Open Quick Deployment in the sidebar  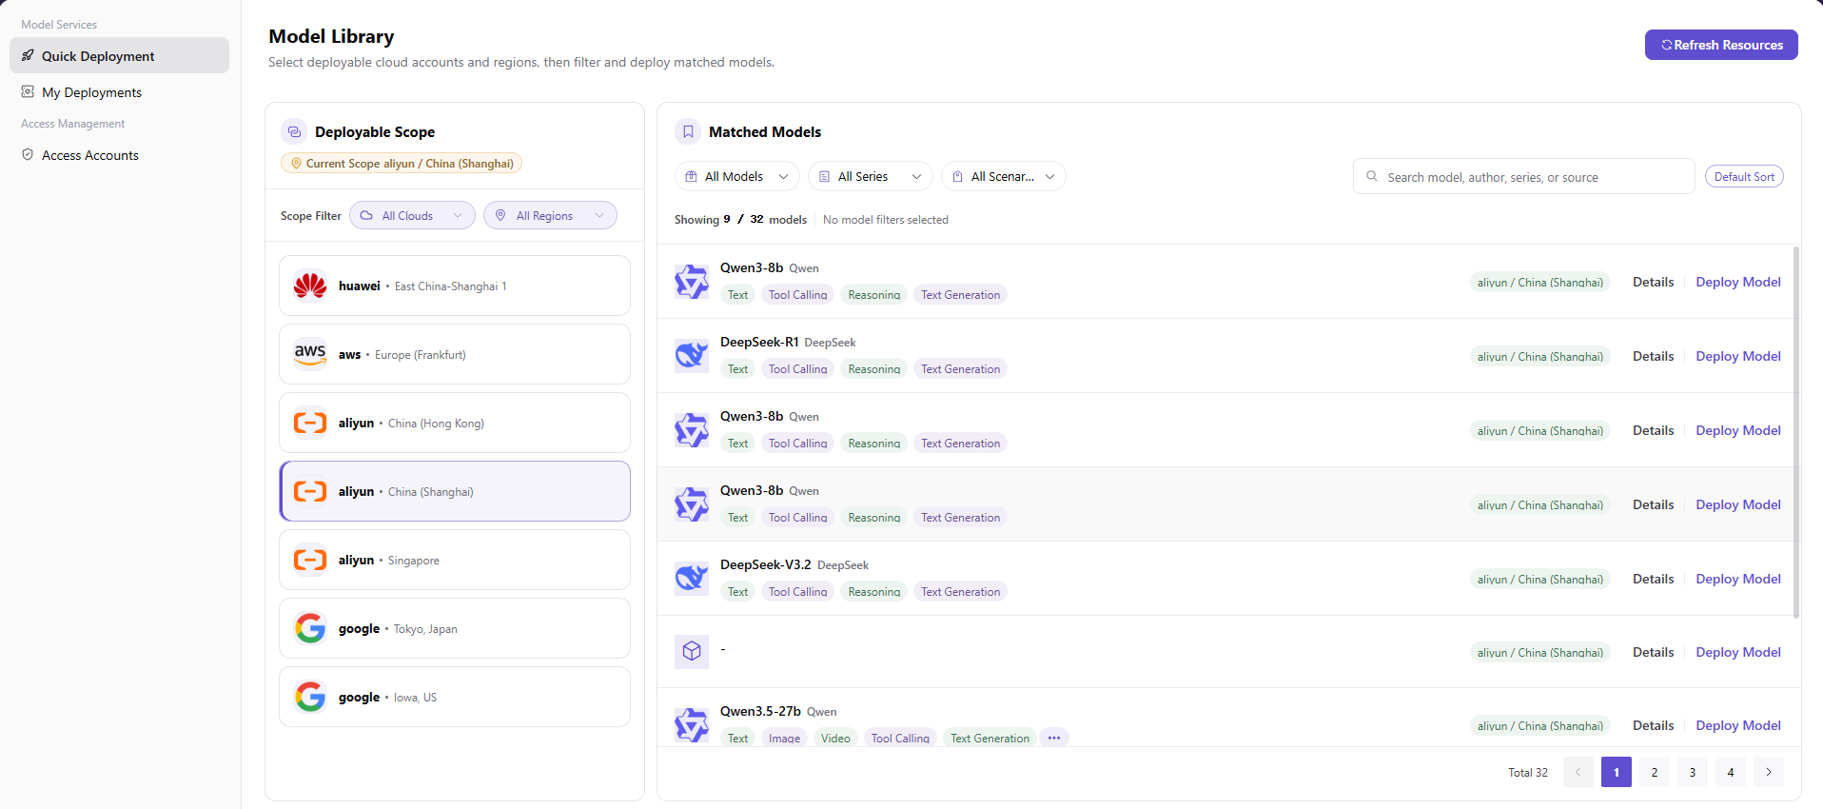120,56
